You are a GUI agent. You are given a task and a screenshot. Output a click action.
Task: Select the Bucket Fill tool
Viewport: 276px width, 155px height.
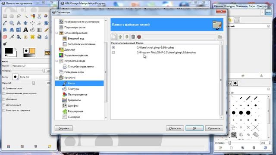coord(33,30)
